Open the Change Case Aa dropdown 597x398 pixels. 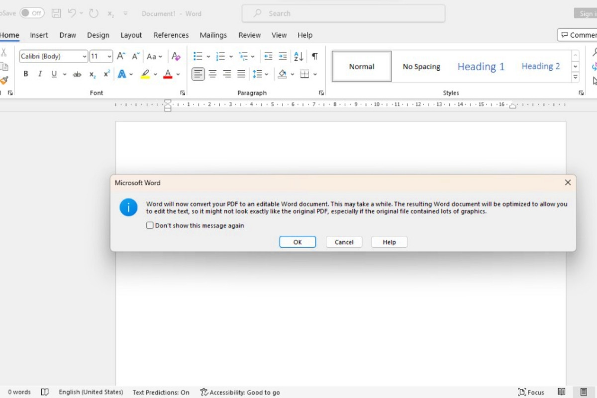point(154,56)
